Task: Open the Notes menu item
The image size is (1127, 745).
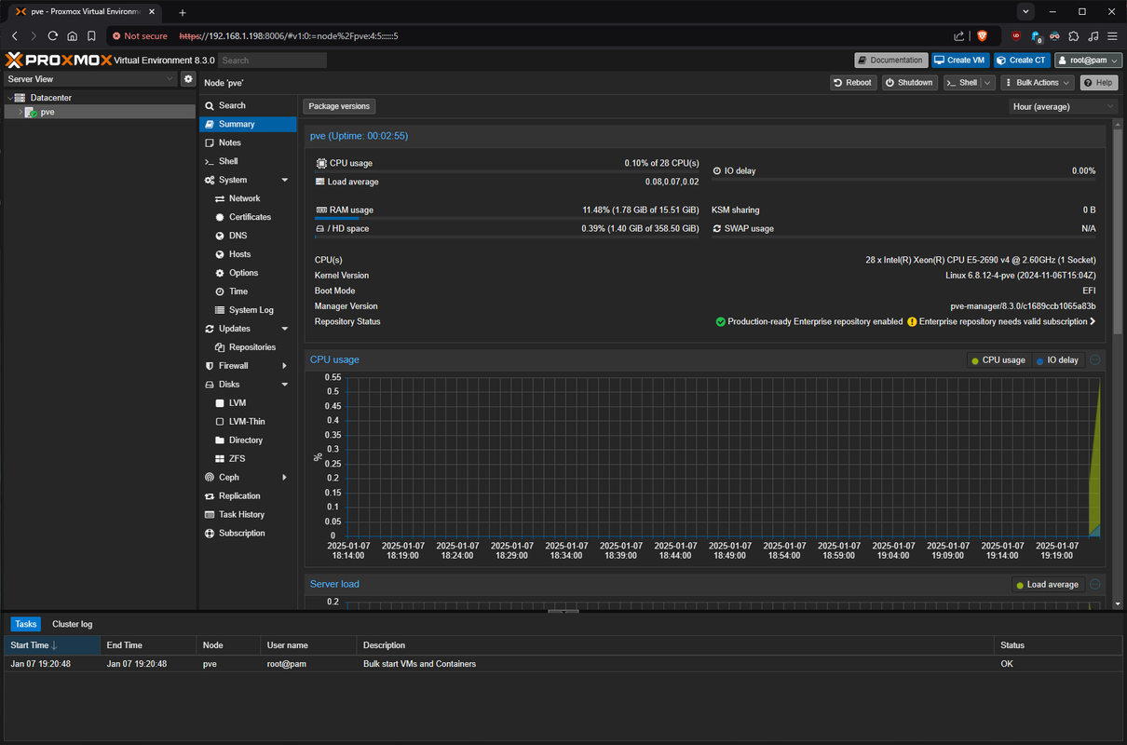Action: pos(248,142)
